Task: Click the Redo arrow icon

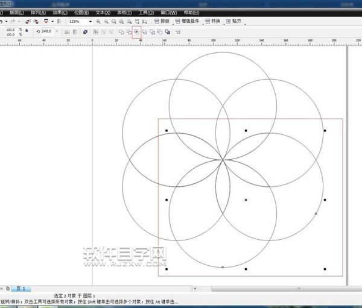Action: 13,21
